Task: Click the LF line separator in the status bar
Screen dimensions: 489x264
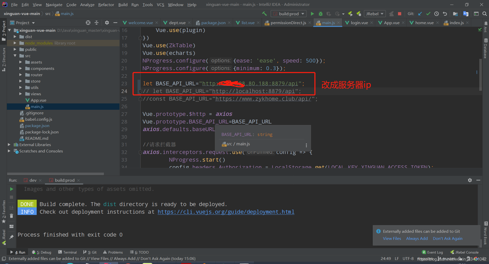Action: pos(397,259)
